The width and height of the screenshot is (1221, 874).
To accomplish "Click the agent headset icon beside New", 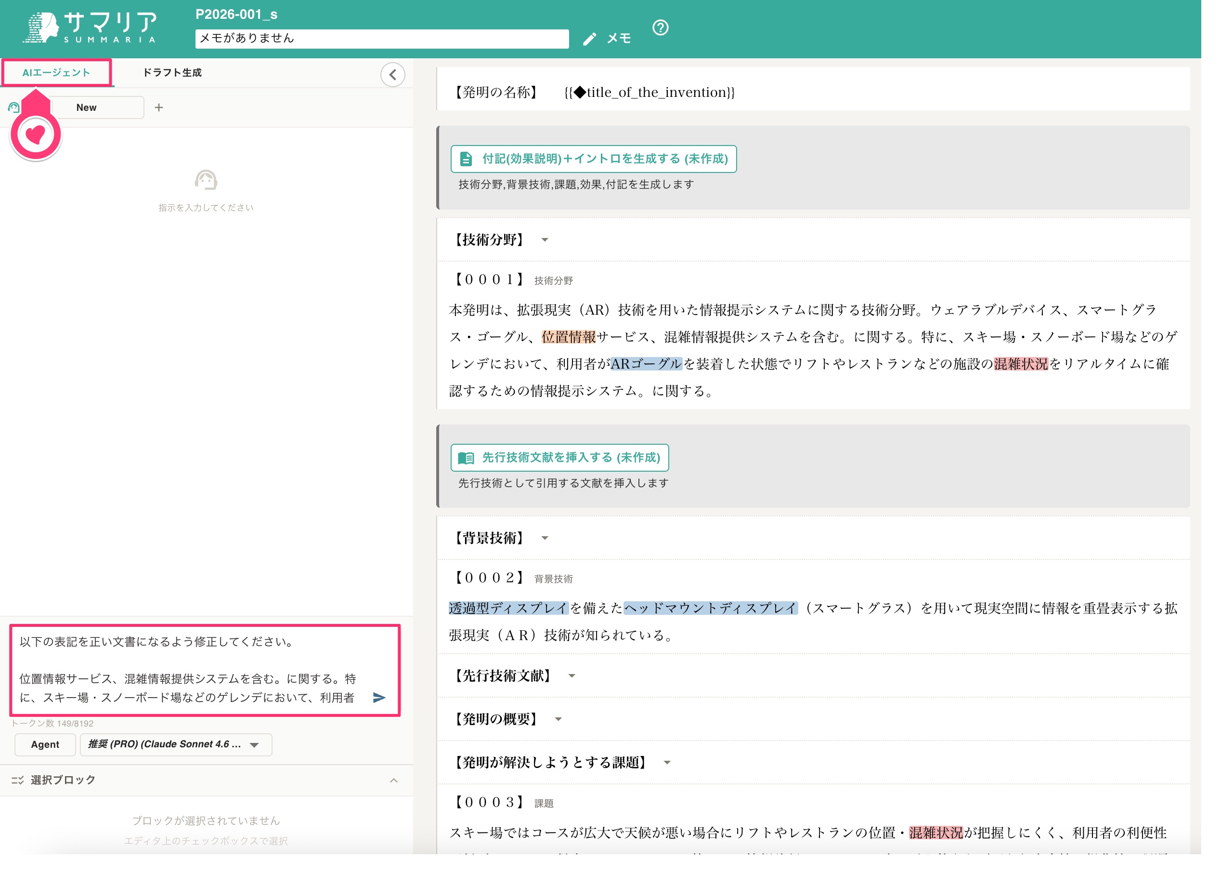I will 14,107.
